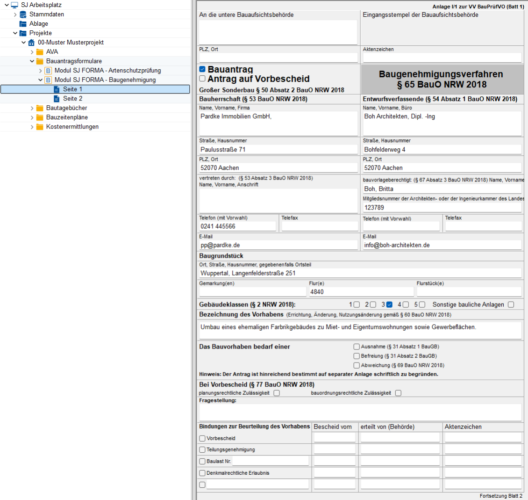
Task: Expand the Bauzeitenpläne tree node
Action: pos(32,117)
